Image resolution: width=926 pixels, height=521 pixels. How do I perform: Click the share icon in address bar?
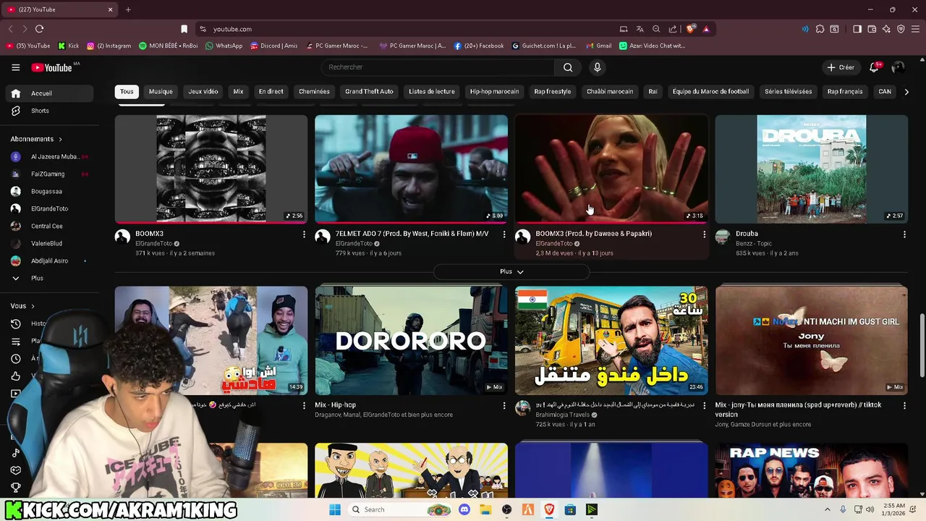point(673,29)
